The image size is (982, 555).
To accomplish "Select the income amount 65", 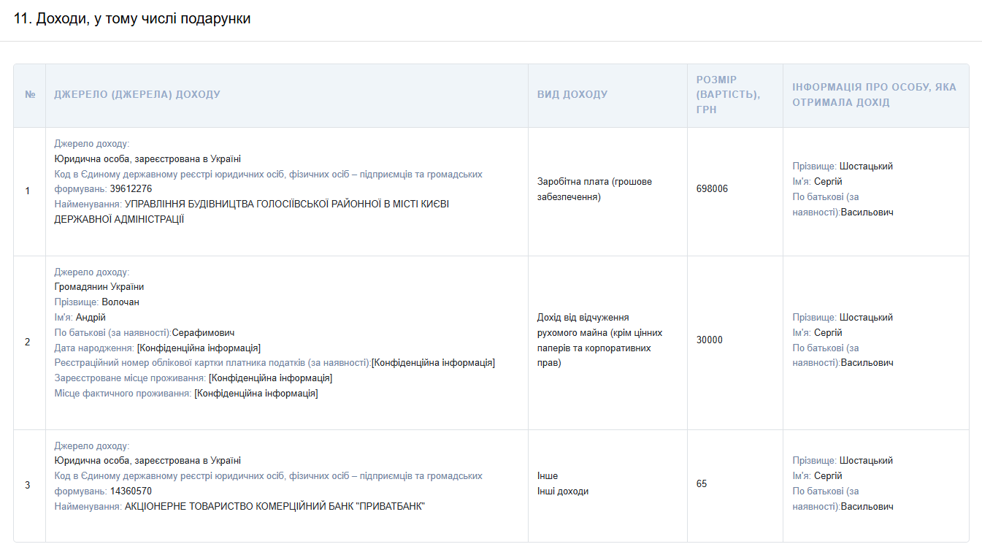I will [702, 484].
